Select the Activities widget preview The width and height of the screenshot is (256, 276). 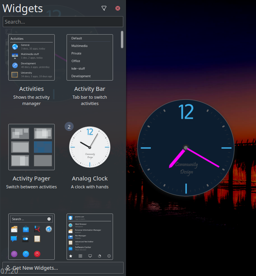coord(32,57)
